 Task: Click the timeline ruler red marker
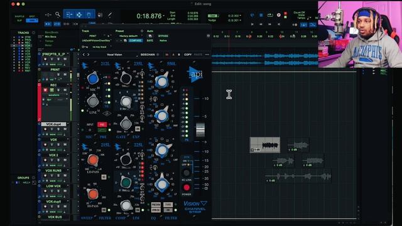[281, 36]
